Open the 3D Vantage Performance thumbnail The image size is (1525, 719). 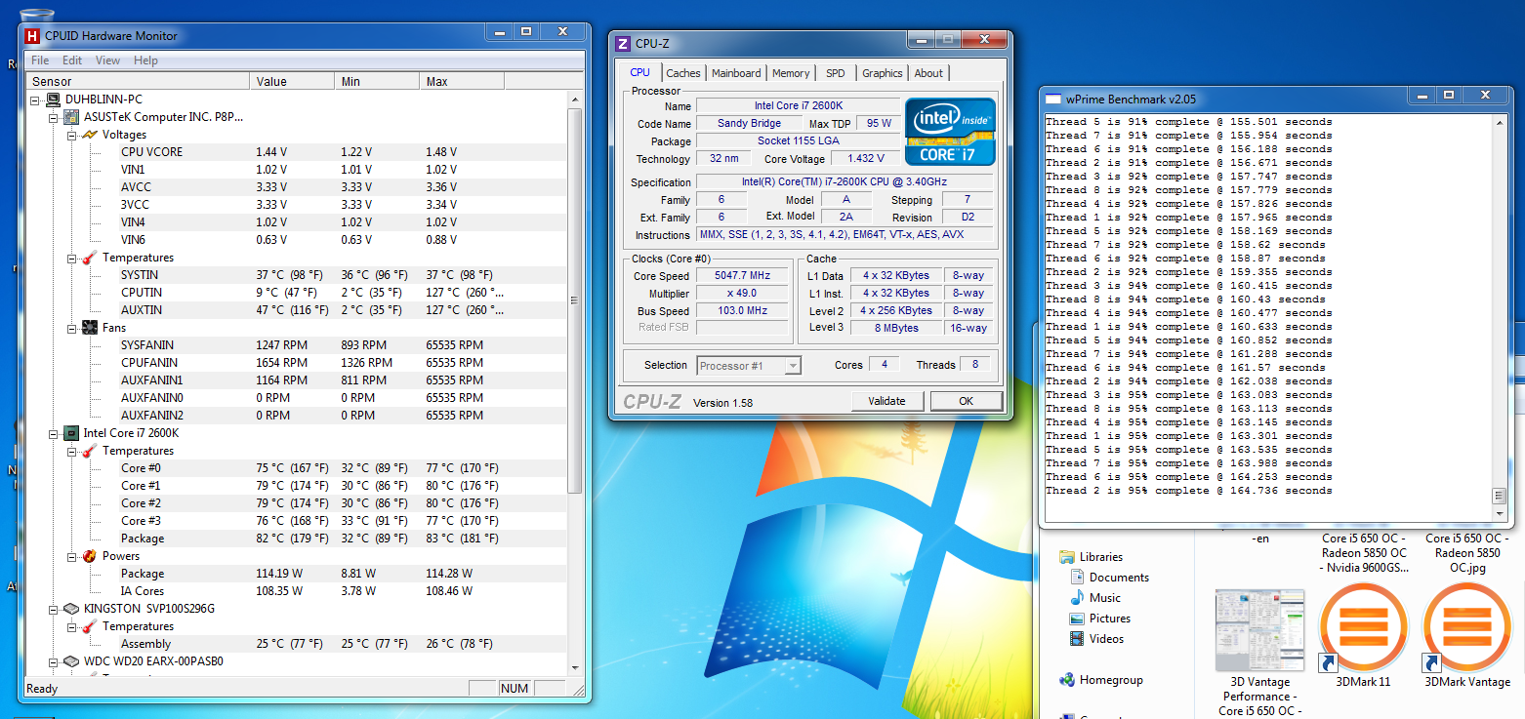point(1259,629)
